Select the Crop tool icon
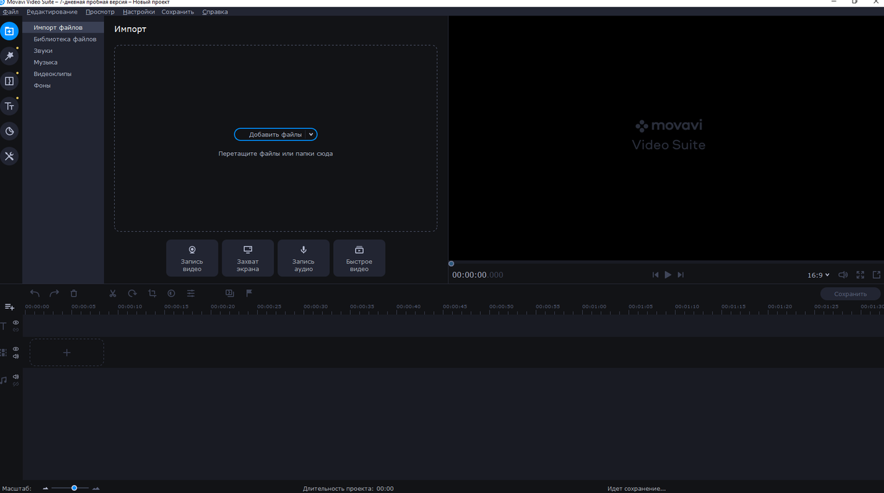 pyautogui.click(x=152, y=293)
